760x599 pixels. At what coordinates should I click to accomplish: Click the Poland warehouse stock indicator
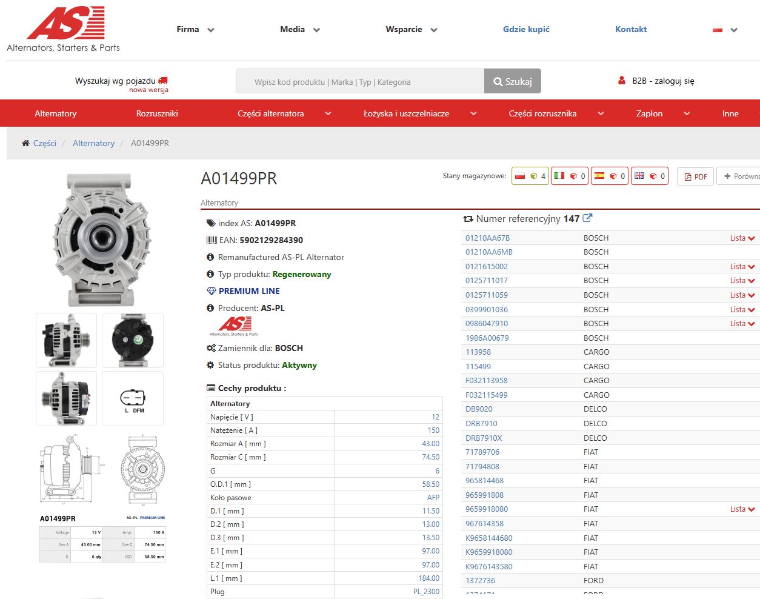coord(530,176)
